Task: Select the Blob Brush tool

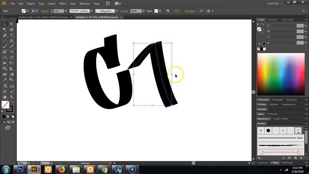Action: click(x=5, y=52)
